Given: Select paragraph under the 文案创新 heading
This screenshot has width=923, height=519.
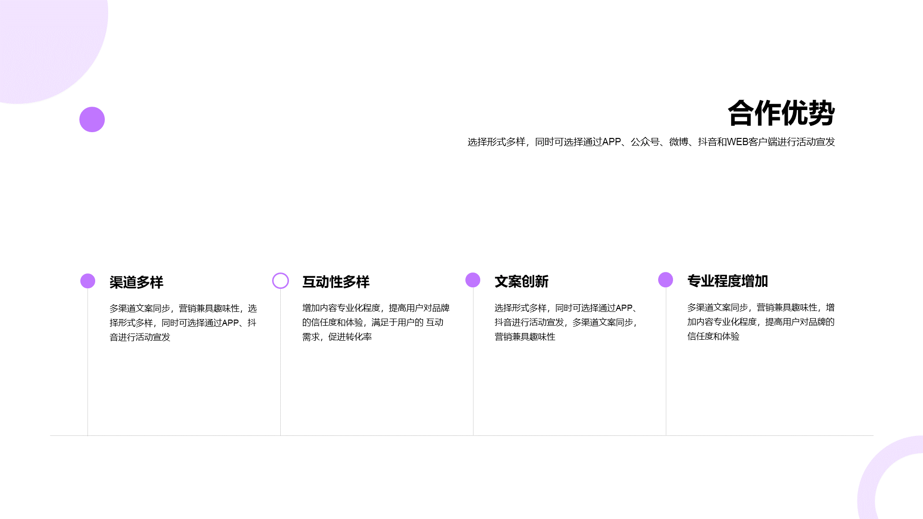Looking at the screenshot, I should 567,322.
